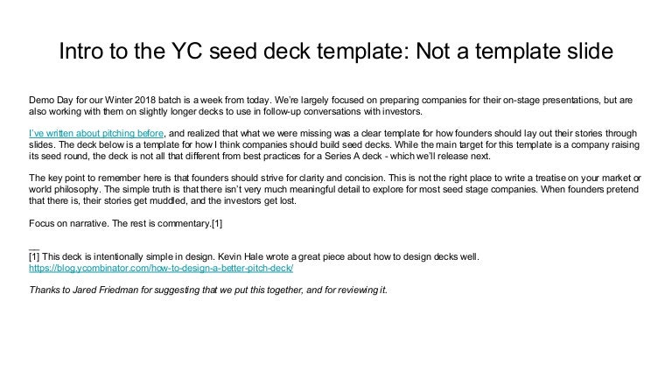Image resolution: width=672 pixels, height=378 pixels.
Task: Click the paragraph beginning "The key point to remember"
Action: [334, 188]
